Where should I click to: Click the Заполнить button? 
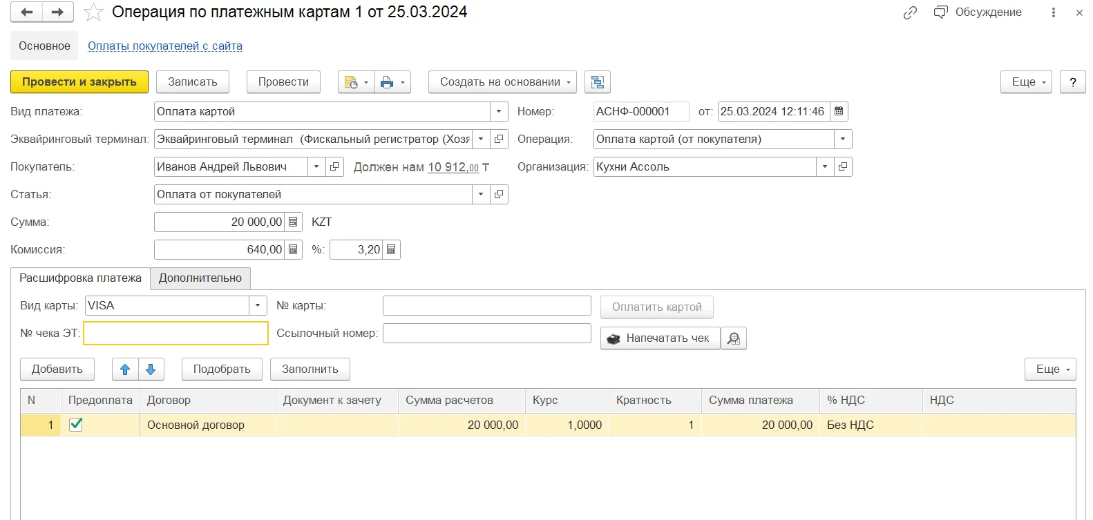310,369
